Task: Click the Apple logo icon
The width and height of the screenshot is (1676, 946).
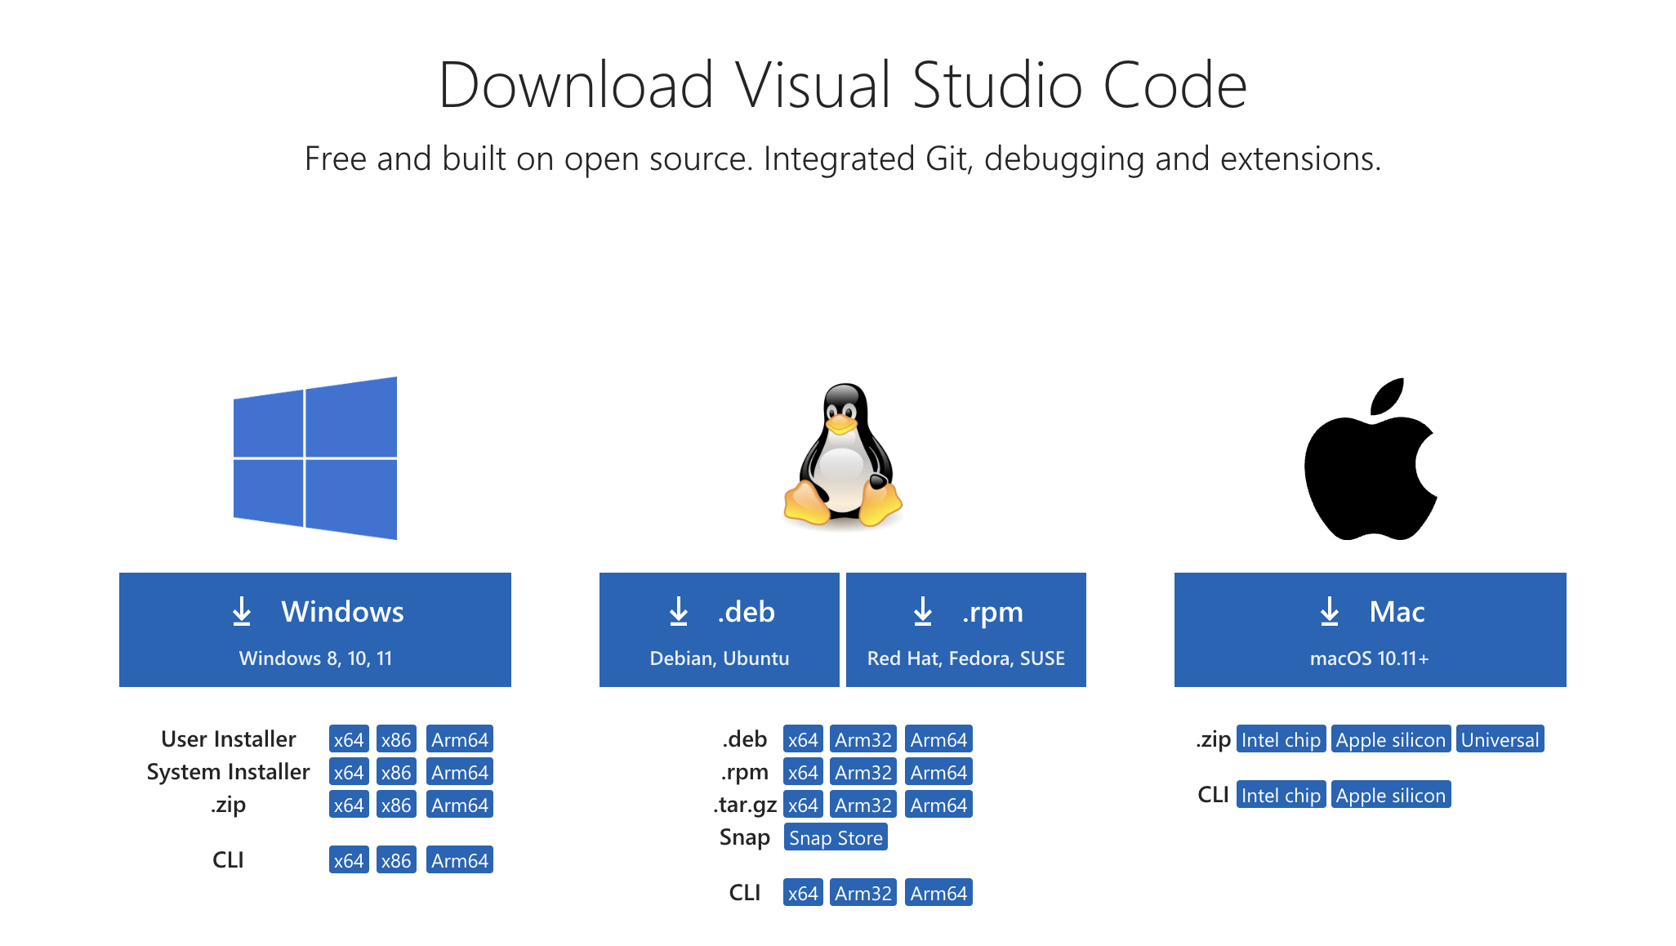Action: tap(1371, 459)
